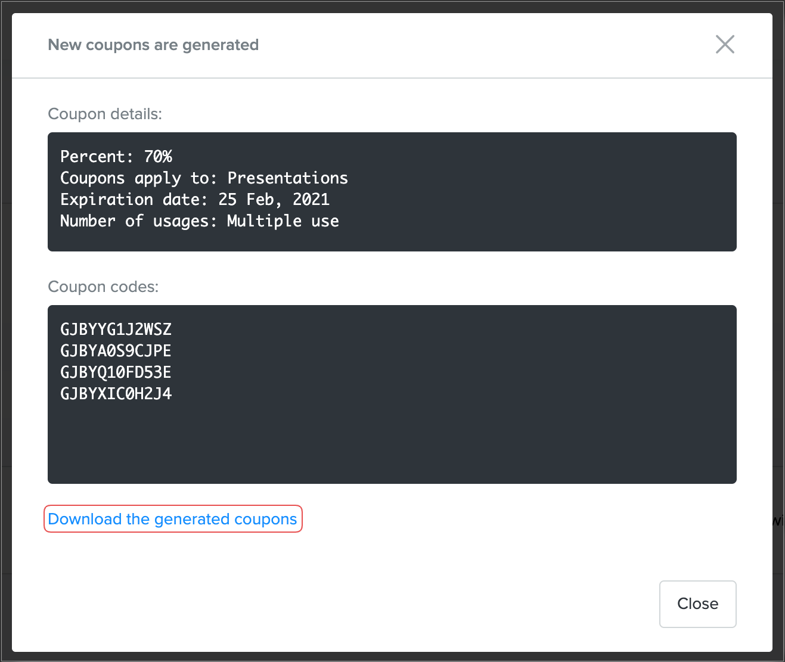Click the word Presentations in coupon details
The width and height of the screenshot is (785, 662).
tap(287, 178)
